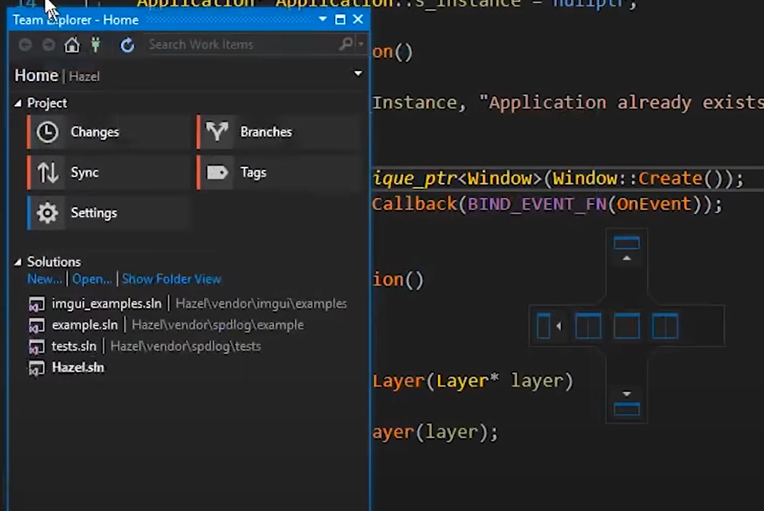Click BIND_EVENT_FN in the code editor
The image size is (764, 511).
tap(537, 204)
